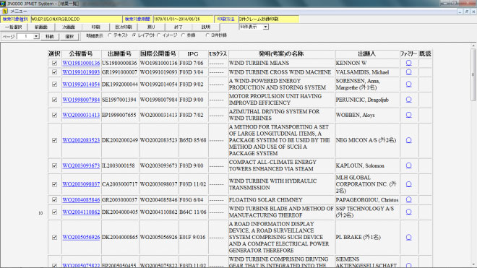477x268 pixels.
Task: Open patent link WO2000031413
Action: coord(81,116)
